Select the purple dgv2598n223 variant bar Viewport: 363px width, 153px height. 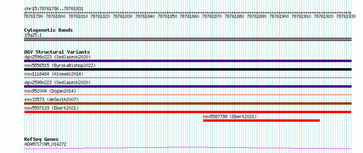(x=188, y=86)
